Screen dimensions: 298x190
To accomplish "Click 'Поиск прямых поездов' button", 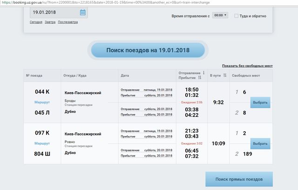I will coord(239,179).
